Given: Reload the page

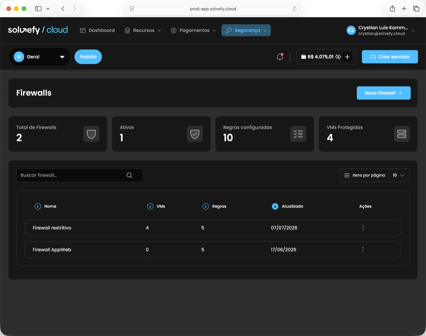Looking at the screenshot, I should click(294, 9).
